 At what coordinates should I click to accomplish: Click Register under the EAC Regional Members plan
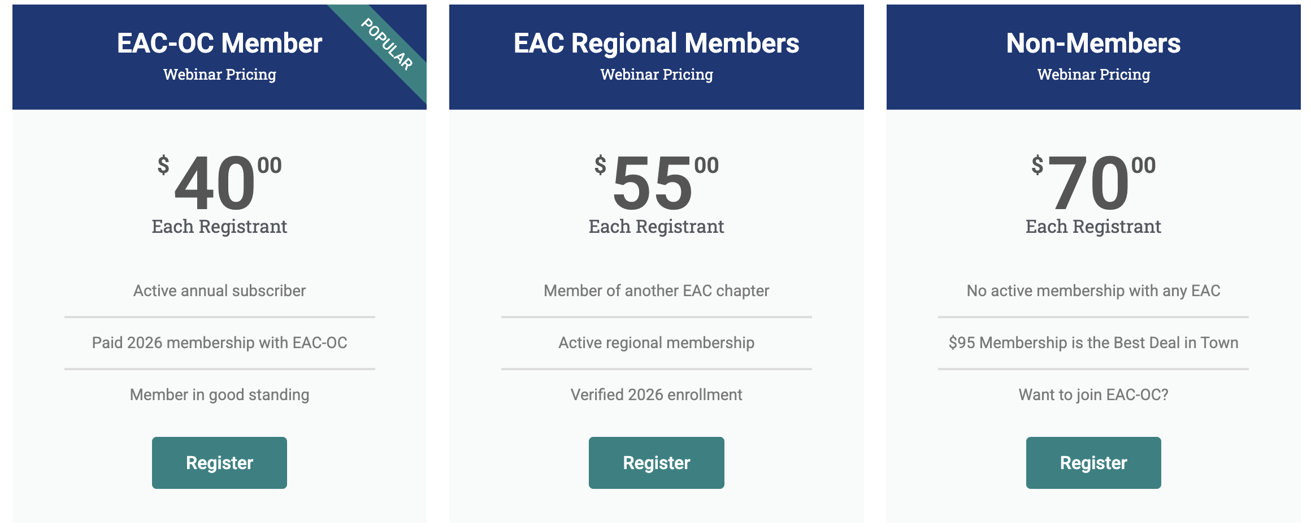pos(656,463)
